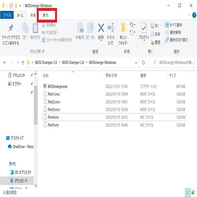Collapse the ribbon with the chevron
The height and width of the screenshot is (197, 197).
[189, 15]
